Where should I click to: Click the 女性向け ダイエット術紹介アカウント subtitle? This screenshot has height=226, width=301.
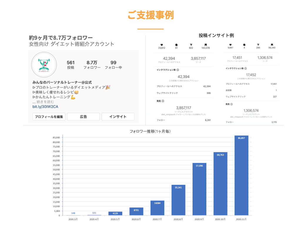[x=71, y=44]
